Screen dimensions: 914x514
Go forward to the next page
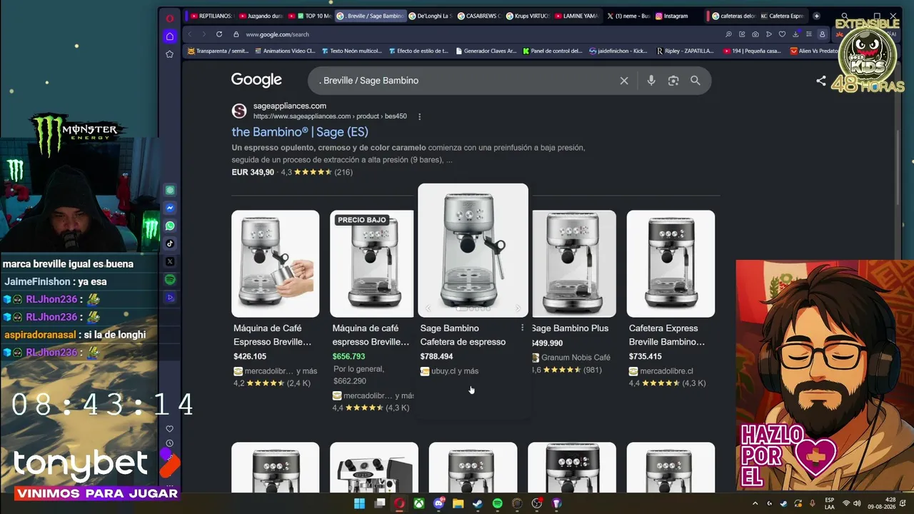(x=204, y=34)
